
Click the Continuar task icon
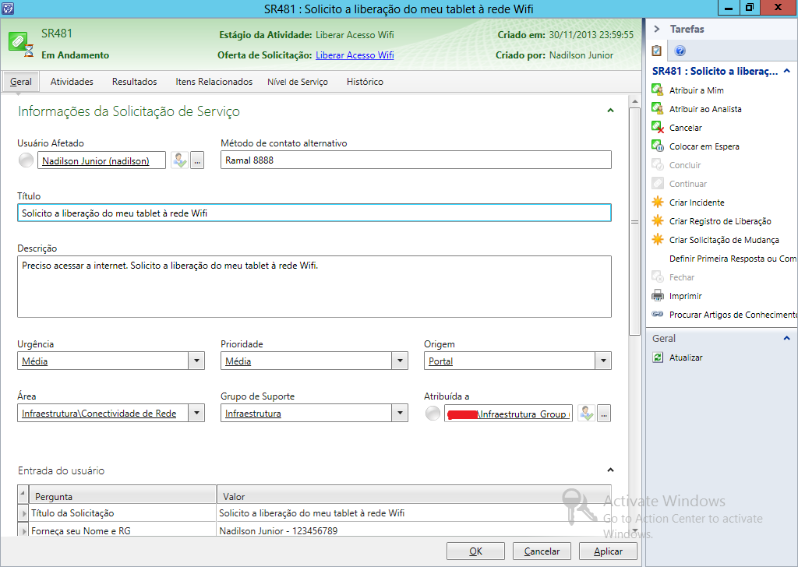[658, 184]
